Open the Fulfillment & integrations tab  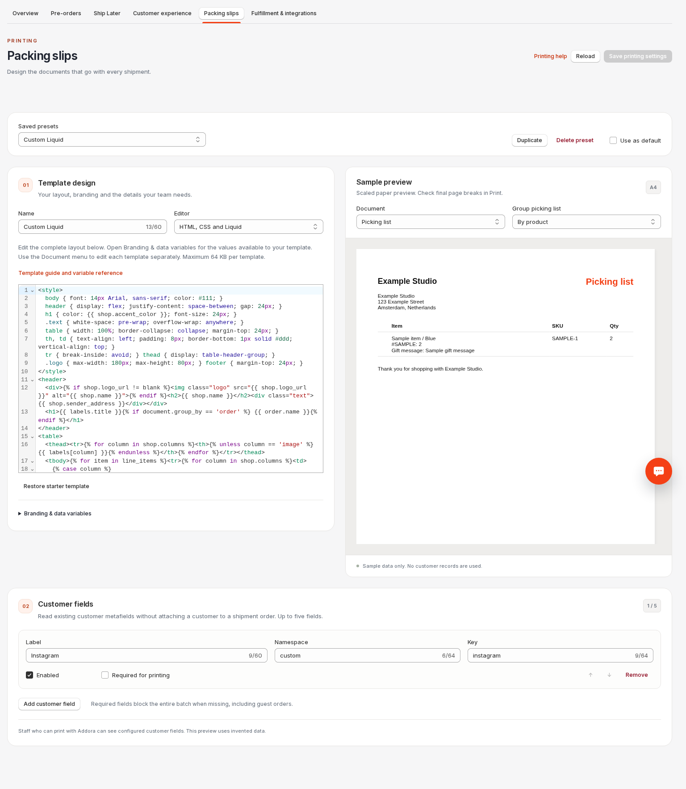point(284,13)
